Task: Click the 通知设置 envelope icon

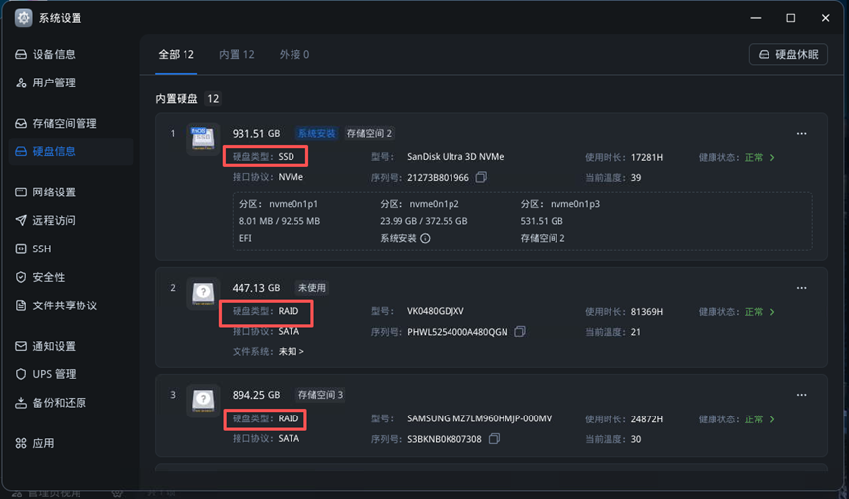Action: pos(21,346)
